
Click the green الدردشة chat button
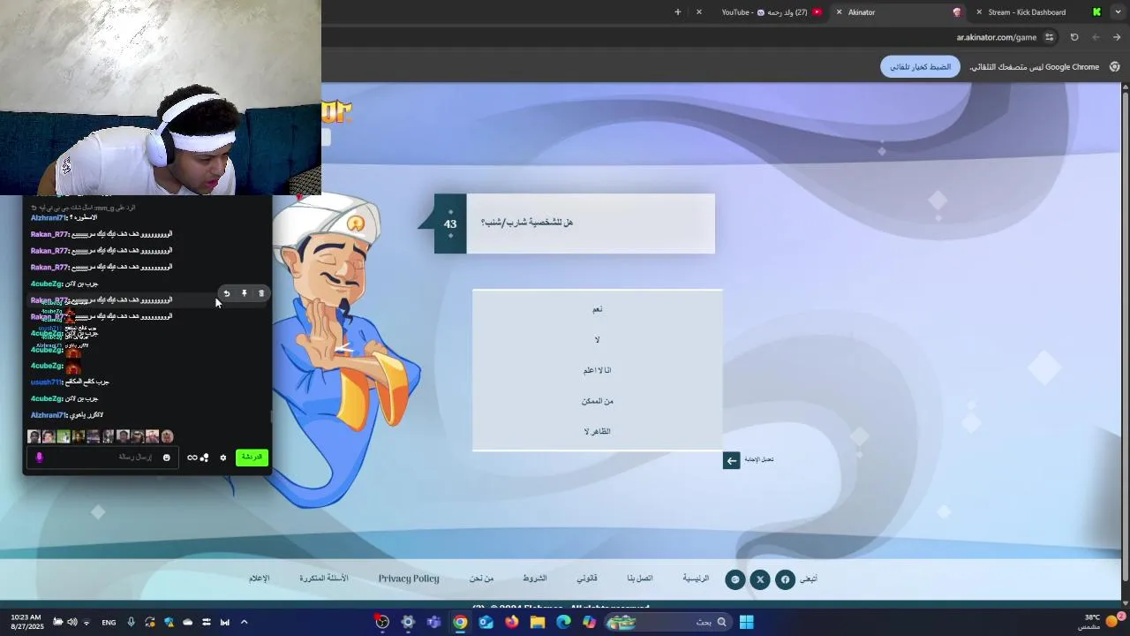pyautogui.click(x=252, y=458)
